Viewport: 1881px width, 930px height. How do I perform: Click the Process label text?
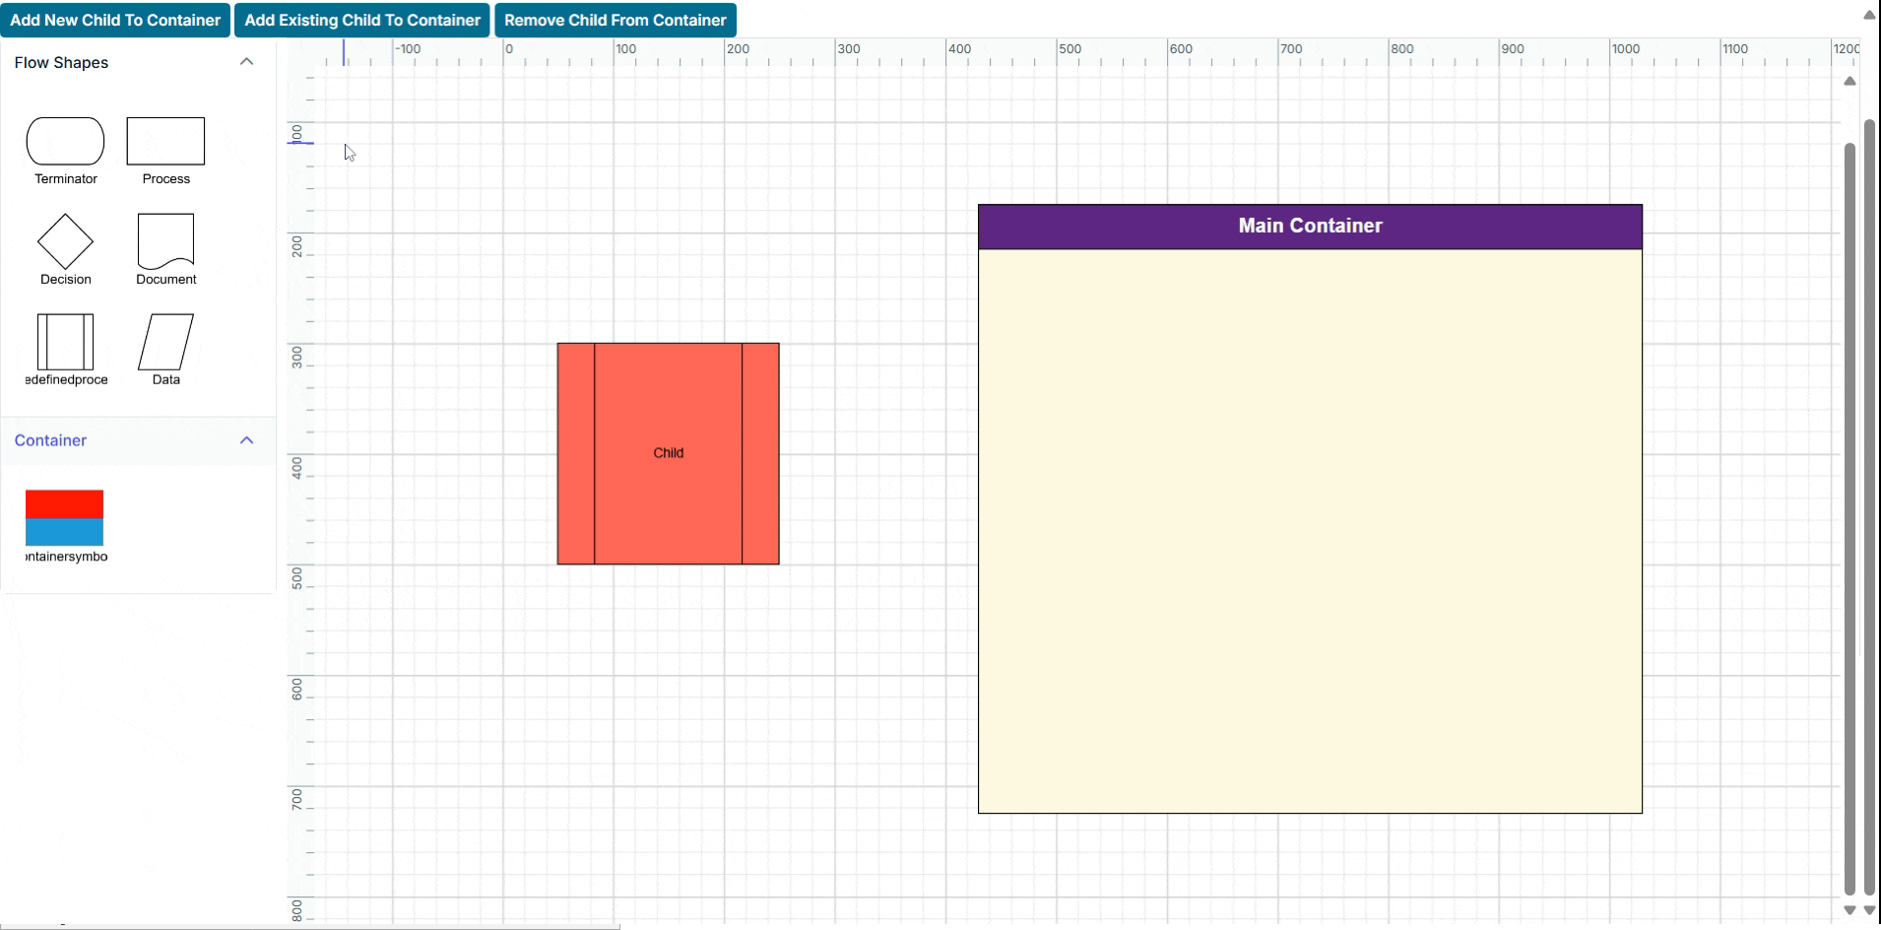click(x=165, y=178)
